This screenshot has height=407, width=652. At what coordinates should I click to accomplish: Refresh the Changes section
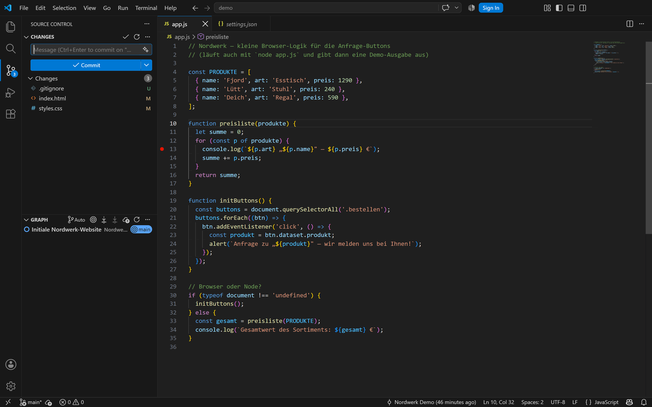click(x=137, y=37)
